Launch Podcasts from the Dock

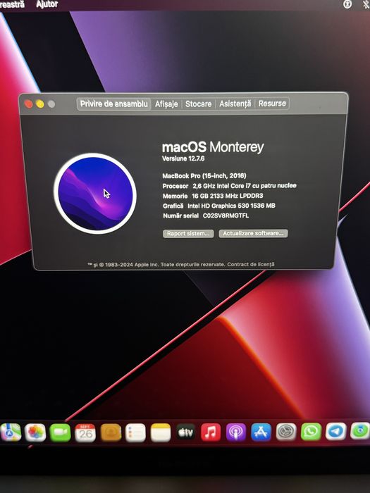[236, 432]
